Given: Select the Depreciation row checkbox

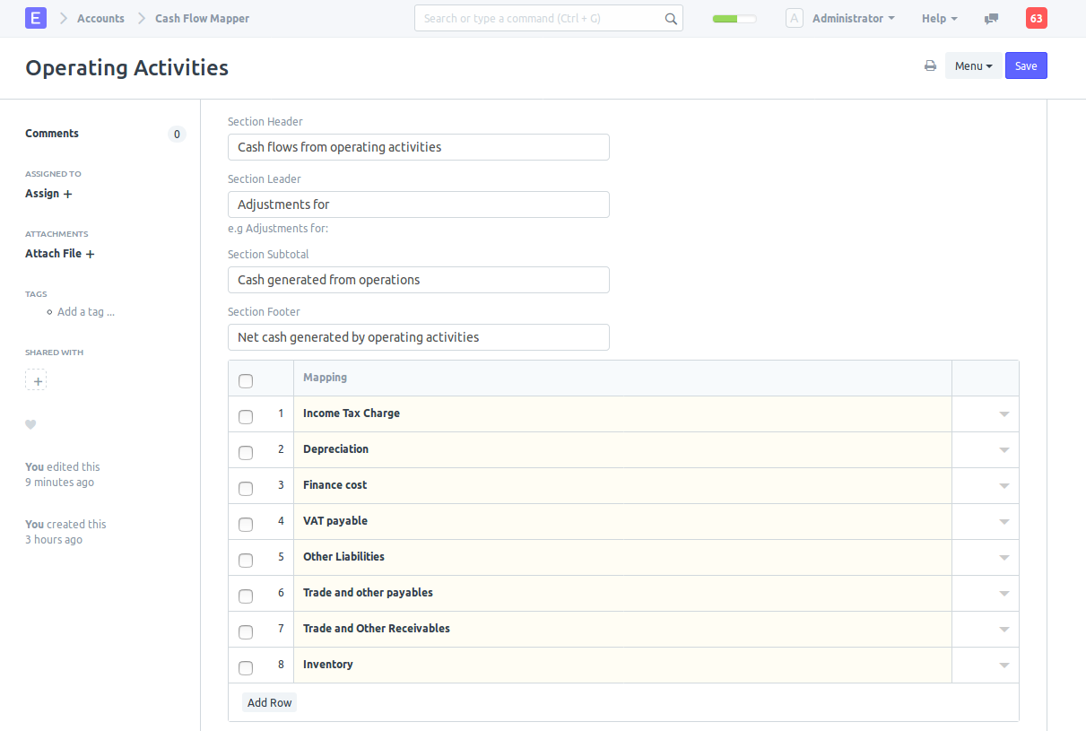Looking at the screenshot, I should click(246, 452).
